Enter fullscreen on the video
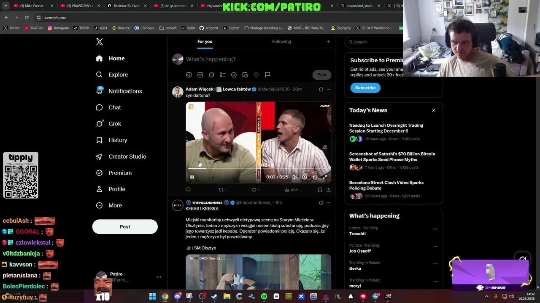540x303 pixels. (x=325, y=177)
